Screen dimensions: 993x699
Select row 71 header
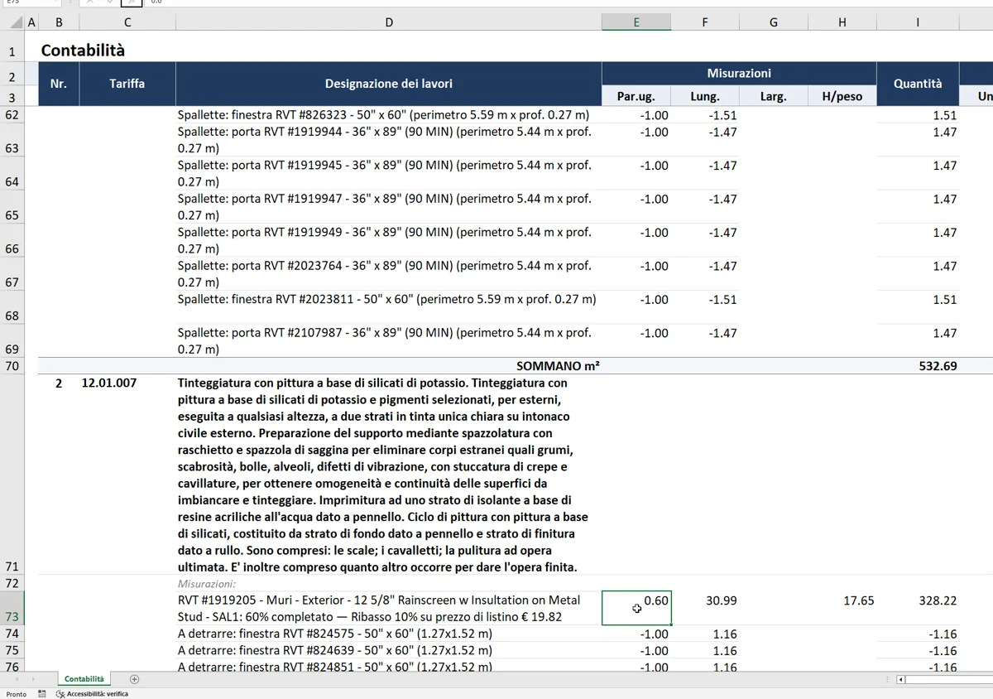coord(12,475)
